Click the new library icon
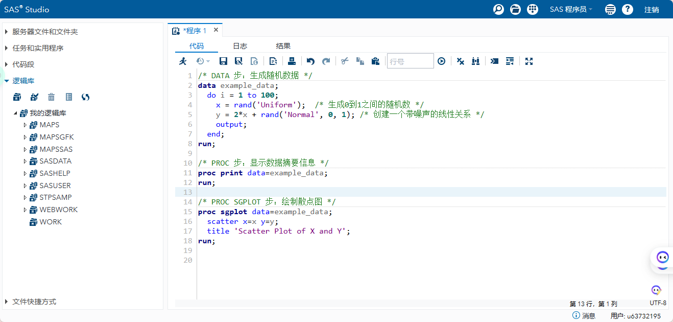The width and height of the screenshot is (673, 322). [17, 97]
